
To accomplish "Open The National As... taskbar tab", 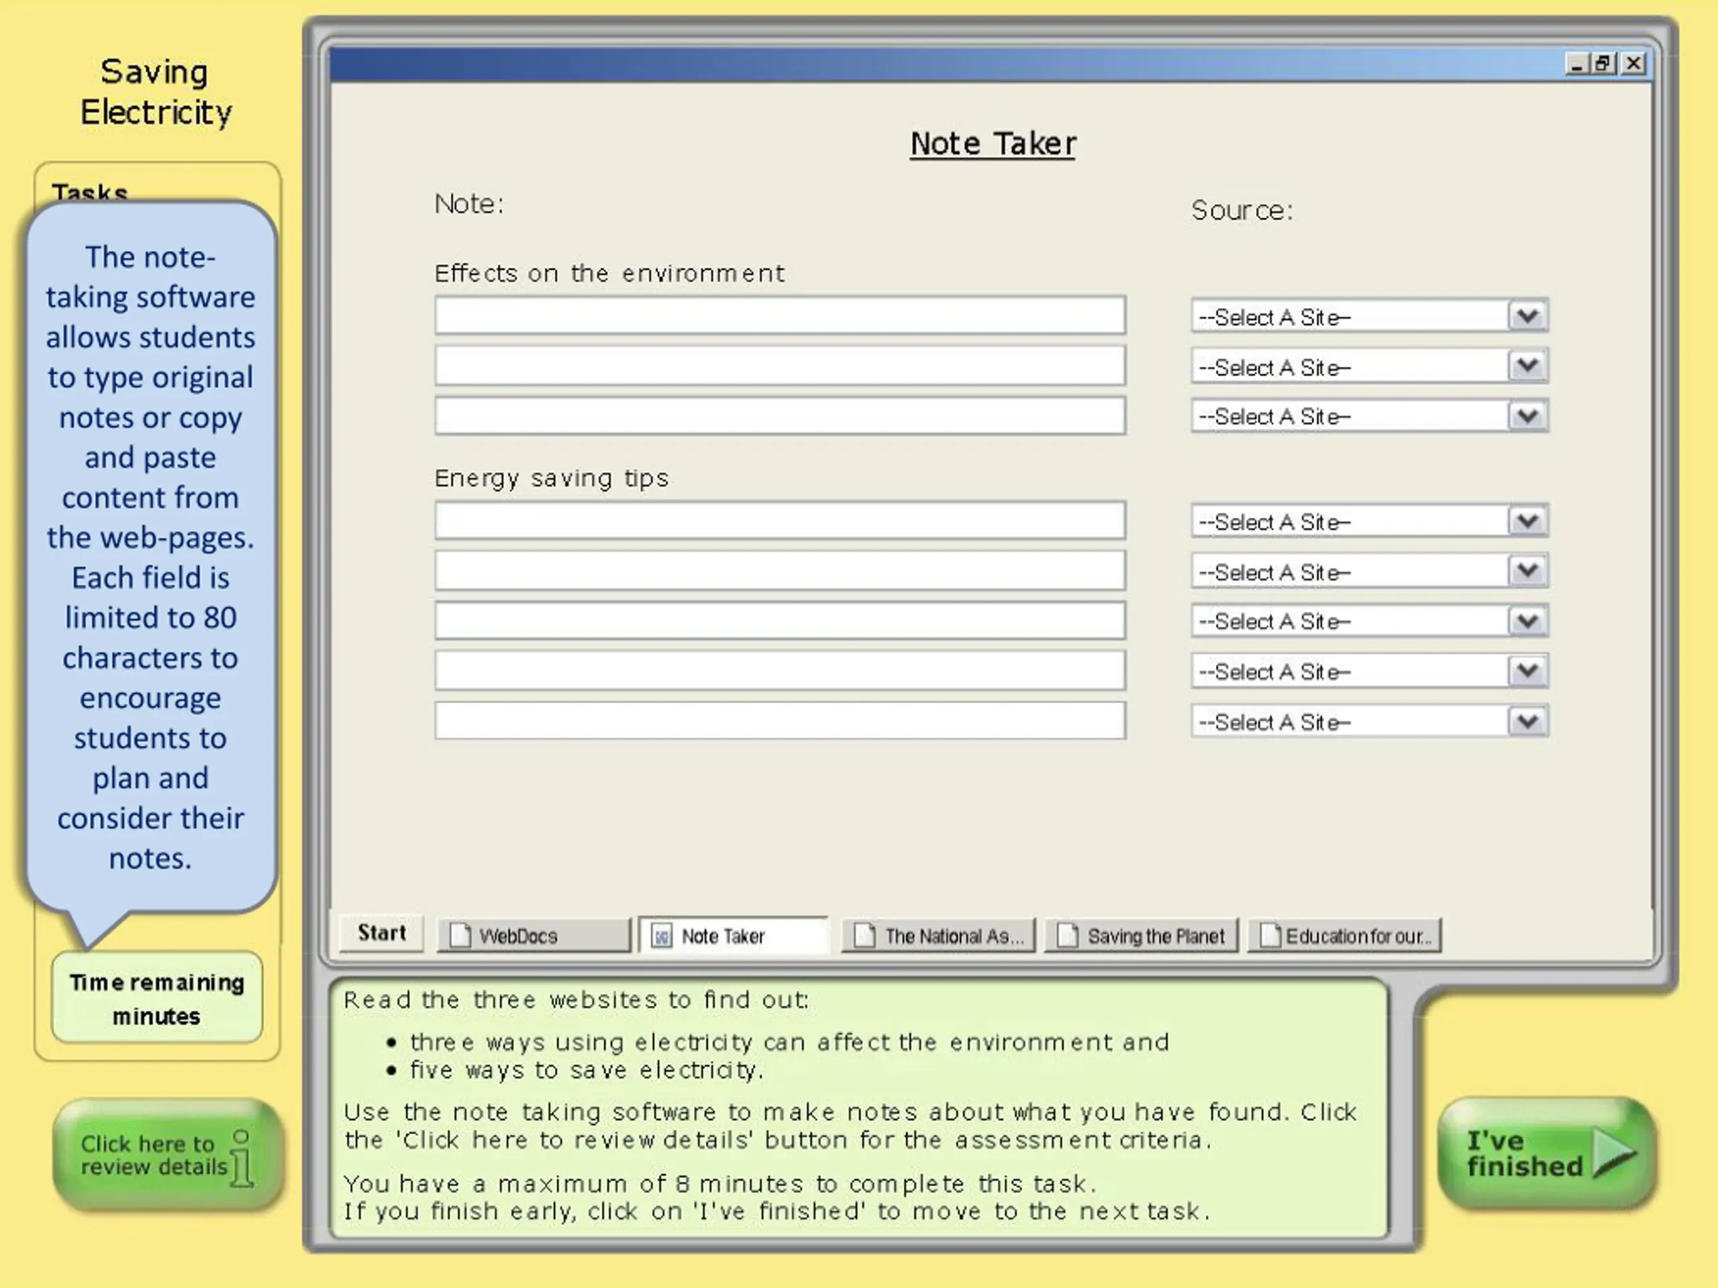I will [x=938, y=936].
